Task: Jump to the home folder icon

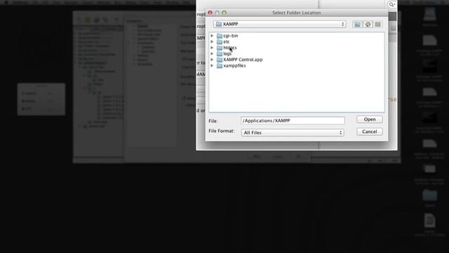Action: point(368,25)
